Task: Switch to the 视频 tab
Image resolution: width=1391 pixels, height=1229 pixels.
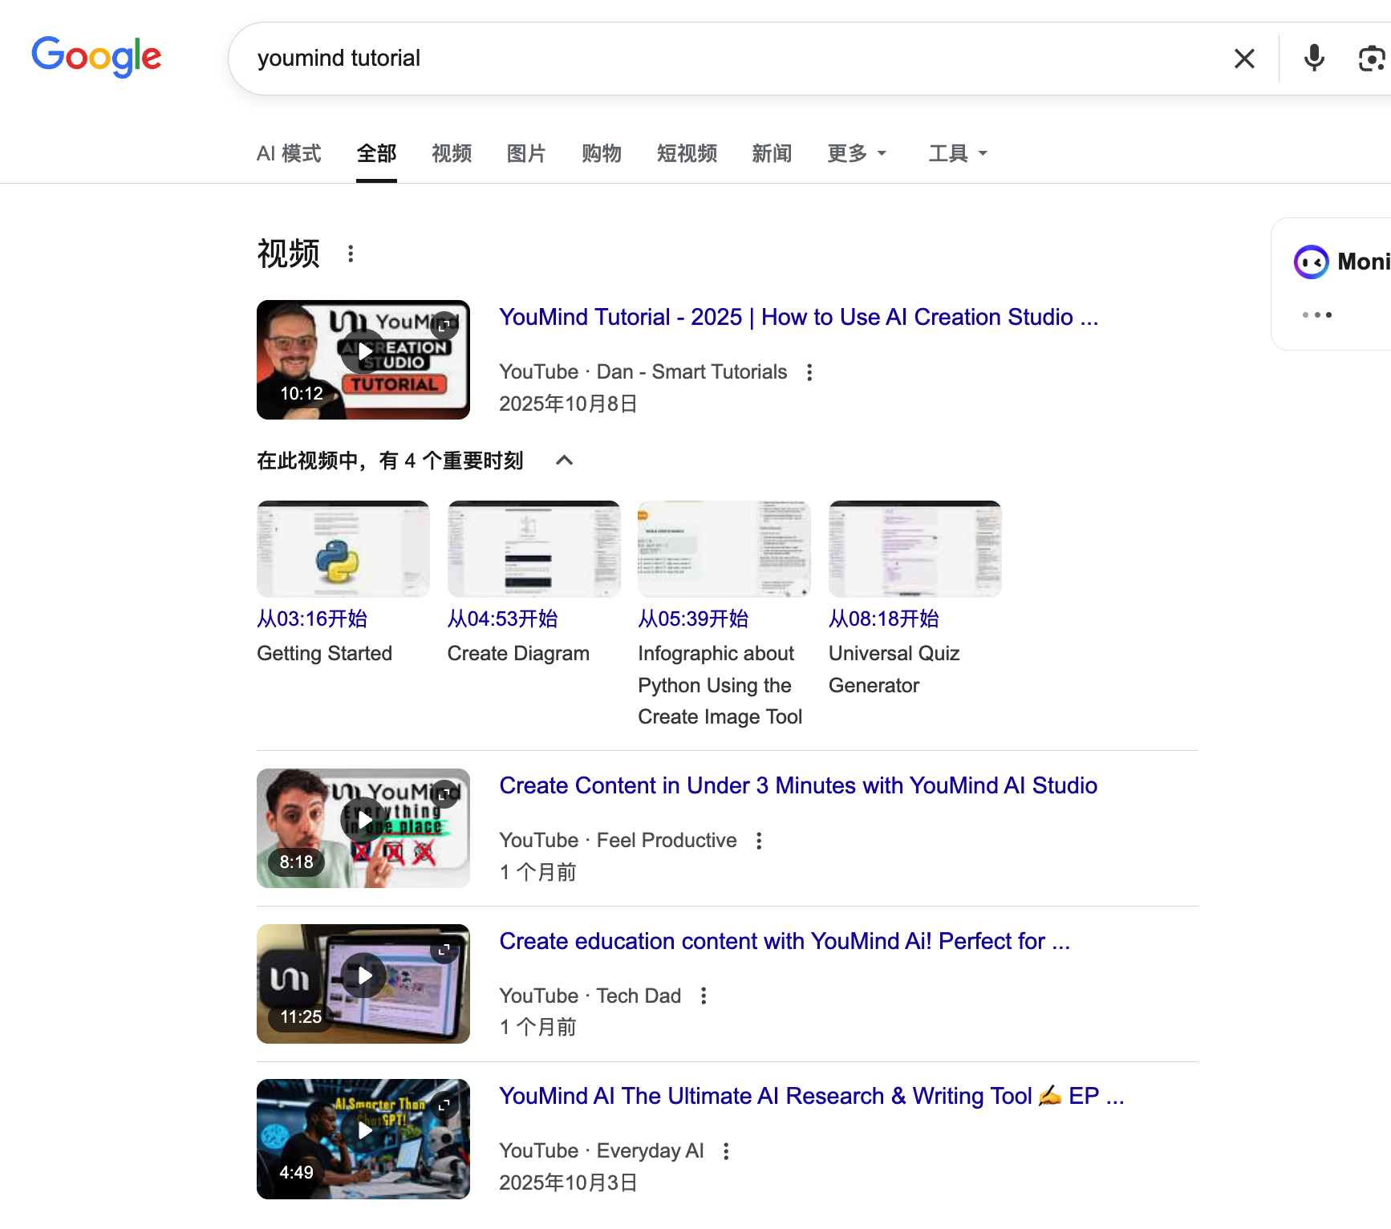Action: (x=452, y=153)
